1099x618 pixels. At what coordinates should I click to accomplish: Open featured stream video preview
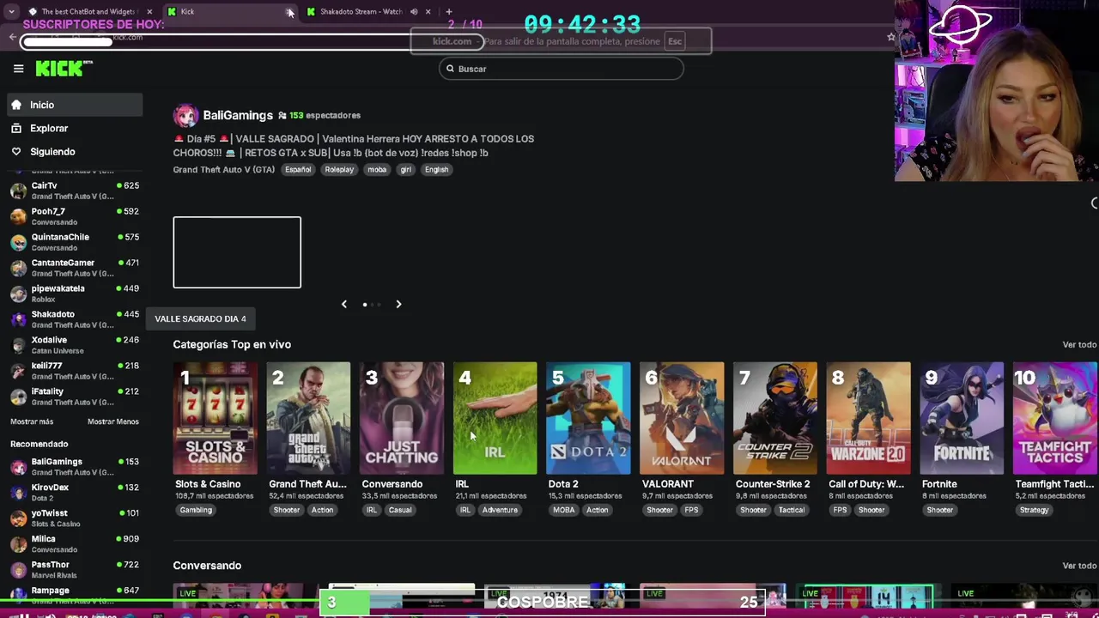coord(237,252)
